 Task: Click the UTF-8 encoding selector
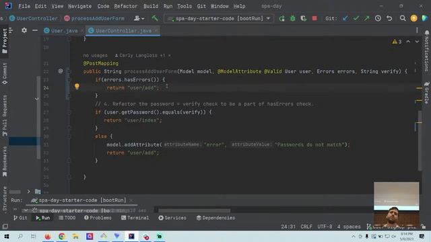point(325,227)
